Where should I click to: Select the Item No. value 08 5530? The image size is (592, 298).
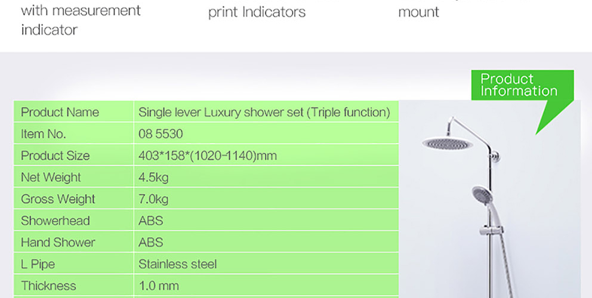161,134
